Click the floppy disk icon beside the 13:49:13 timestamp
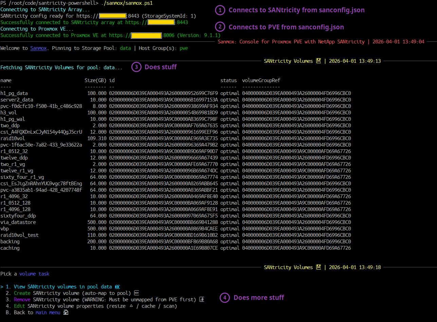The width and height of the screenshot is (437, 322). (x=318, y=61)
